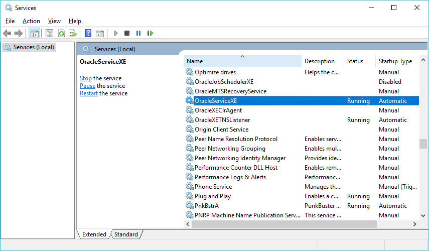
Task: Open the View menu
Action: coord(54,21)
